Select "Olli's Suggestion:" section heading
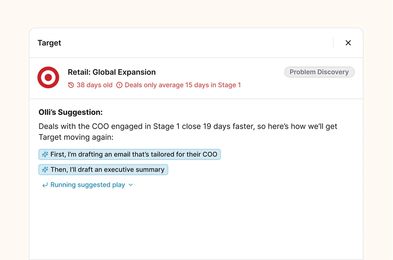This screenshot has width=393, height=260. (70, 112)
